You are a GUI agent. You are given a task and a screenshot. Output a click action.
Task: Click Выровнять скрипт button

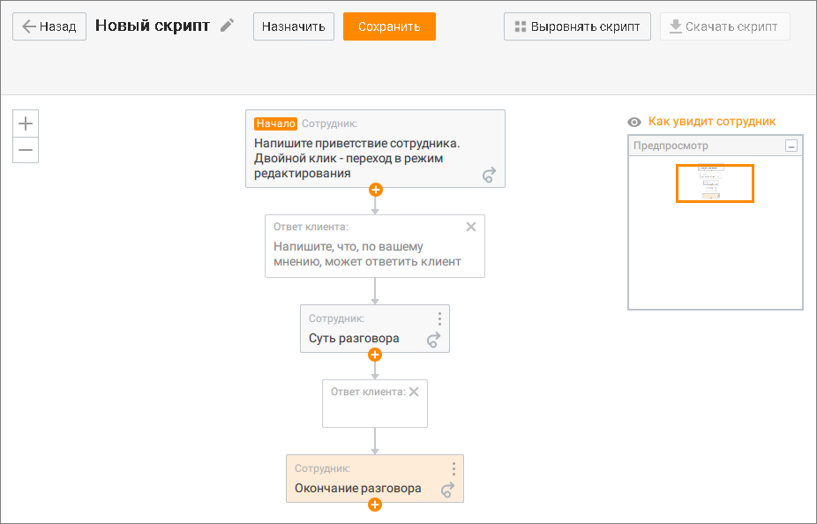pyautogui.click(x=577, y=26)
